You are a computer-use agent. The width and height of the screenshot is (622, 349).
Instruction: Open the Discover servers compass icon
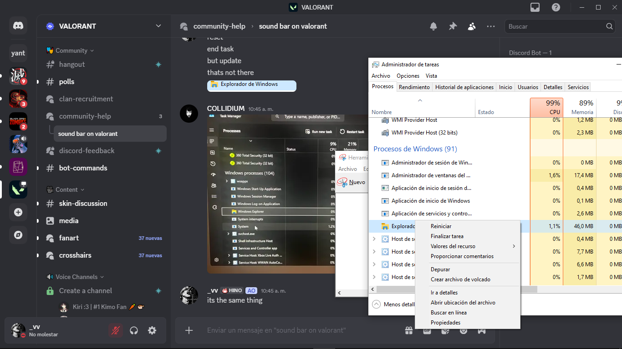click(x=18, y=235)
